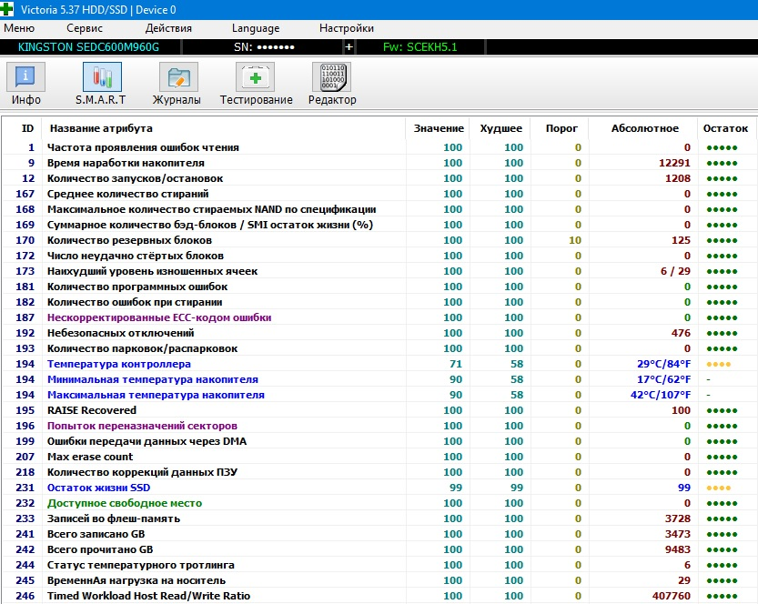This screenshot has width=758, height=604.
Task: Select the KINGSTON SEDC600M960G device field
Action: point(90,47)
